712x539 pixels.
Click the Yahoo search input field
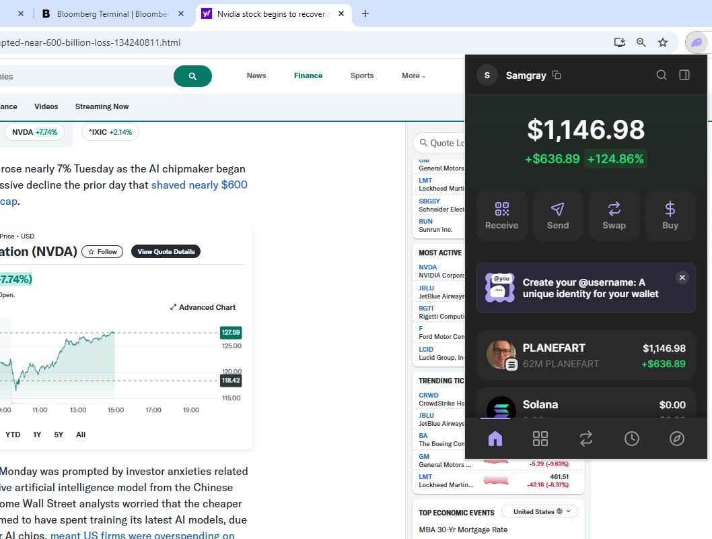[86, 76]
